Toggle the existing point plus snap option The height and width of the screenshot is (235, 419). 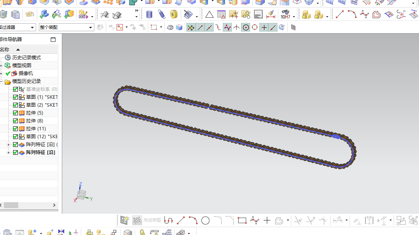click(x=264, y=27)
